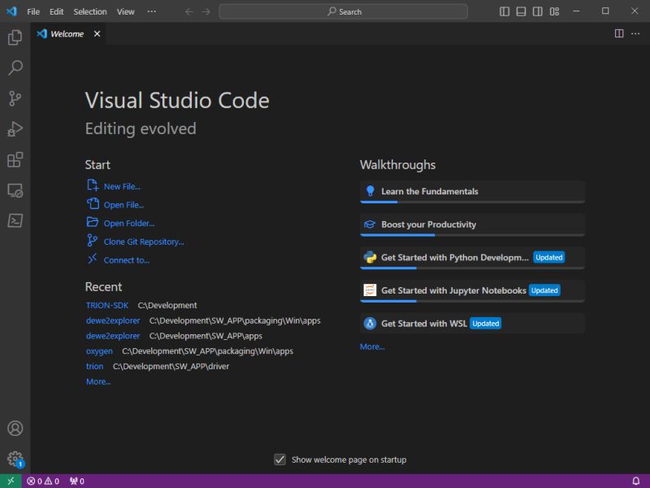The image size is (650, 488).
Task: Expand More... below the Walkthroughs list
Action: pos(371,346)
